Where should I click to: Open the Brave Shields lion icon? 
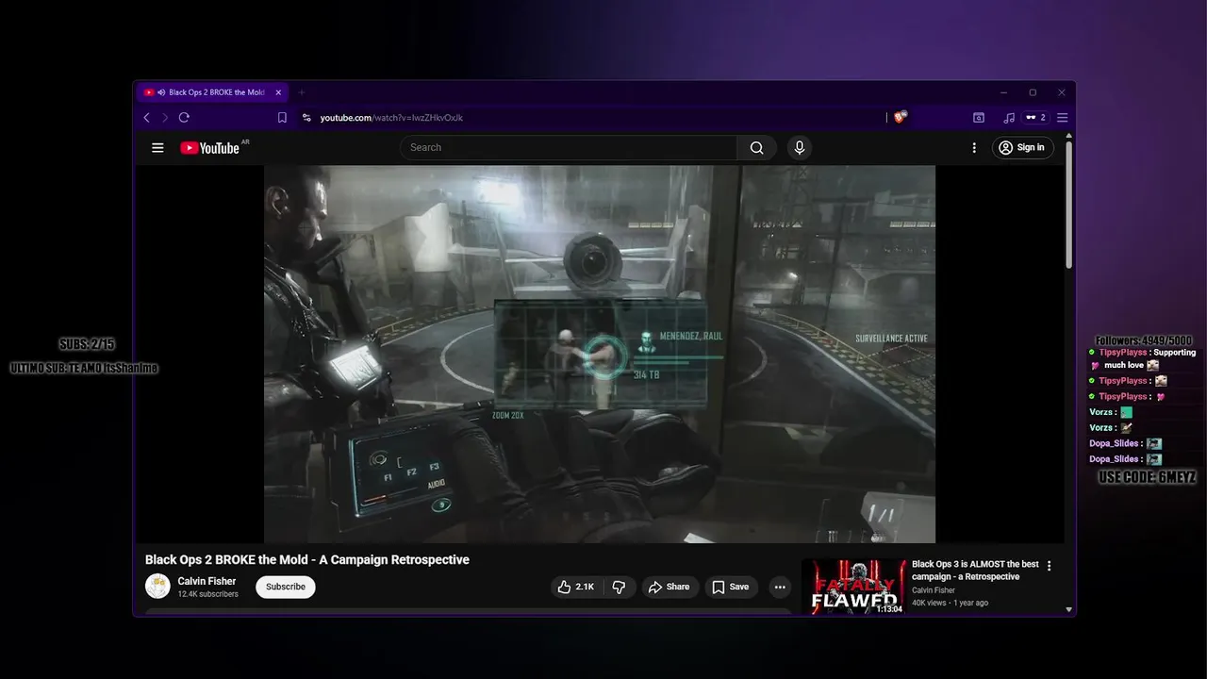click(x=900, y=118)
